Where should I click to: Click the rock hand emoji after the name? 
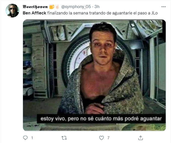57,7
